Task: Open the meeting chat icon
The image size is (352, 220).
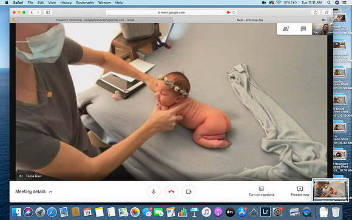Action: click(x=303, y=29)
